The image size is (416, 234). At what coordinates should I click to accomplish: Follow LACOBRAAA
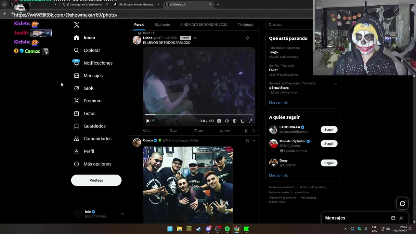click(x=329, y=129)
